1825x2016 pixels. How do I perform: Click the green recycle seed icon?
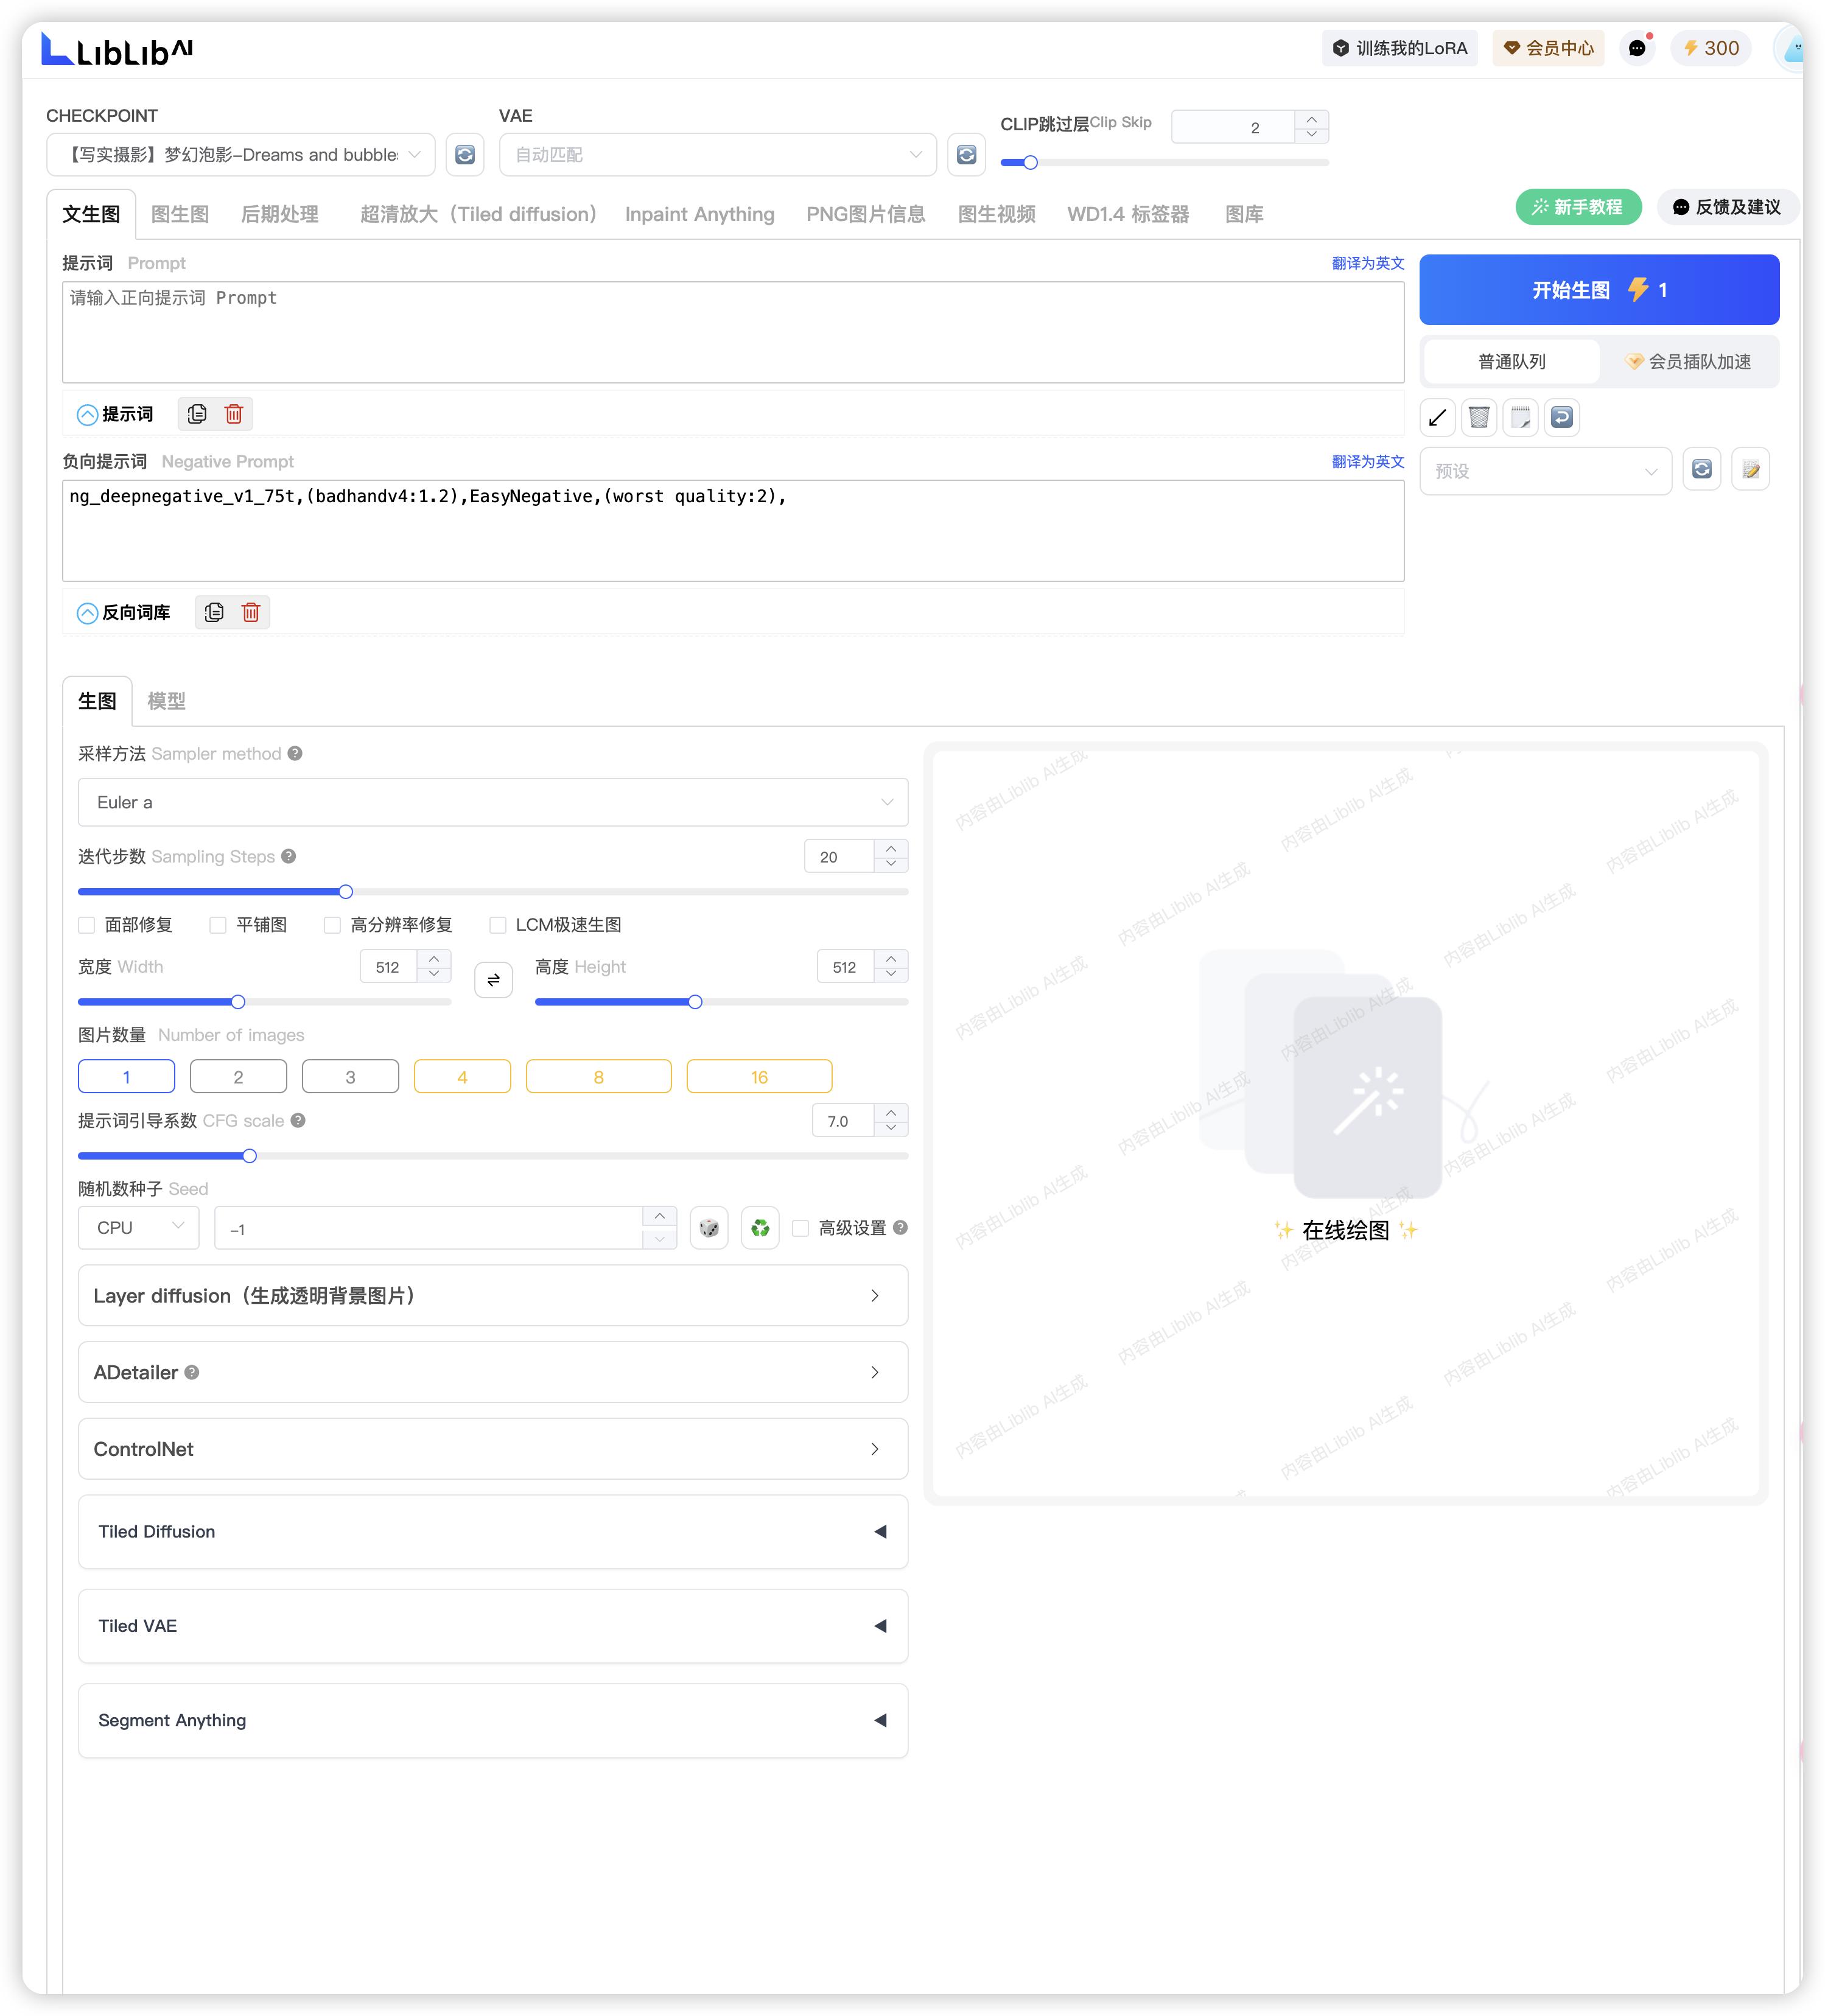760,1228
